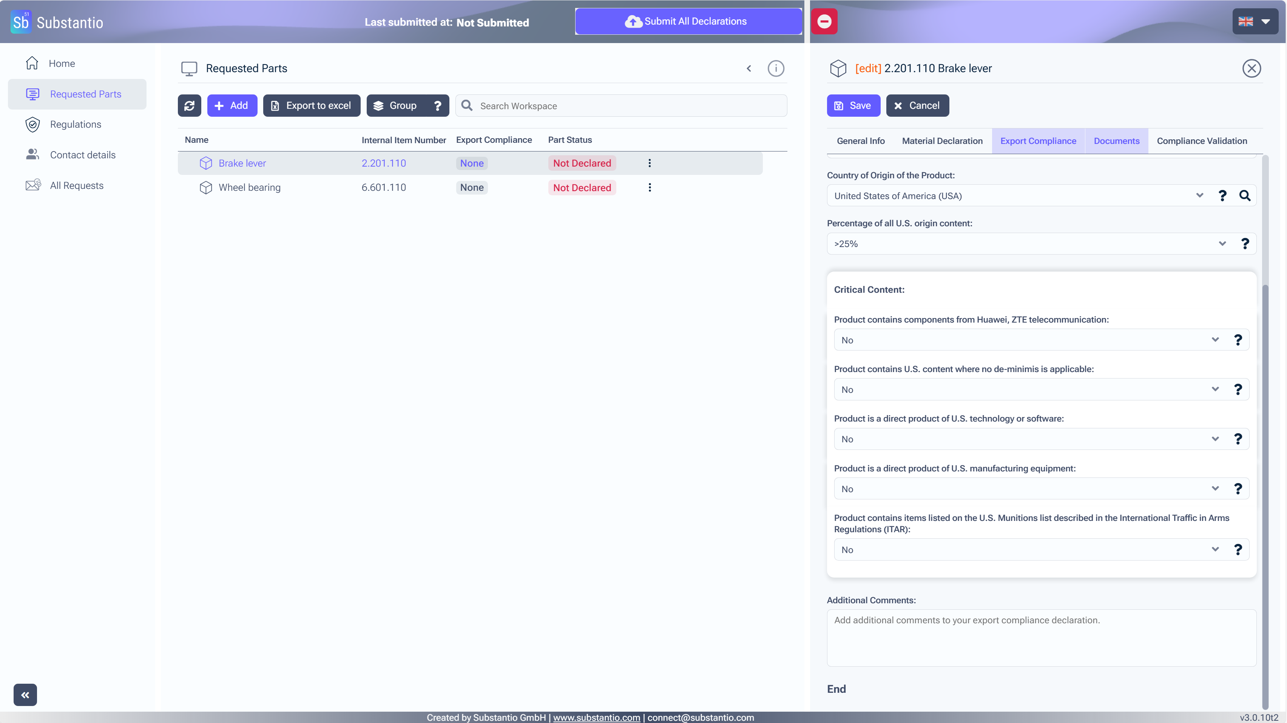Click the red minus icon in top bar
The image size is (1287, 723).
(824, 22)
